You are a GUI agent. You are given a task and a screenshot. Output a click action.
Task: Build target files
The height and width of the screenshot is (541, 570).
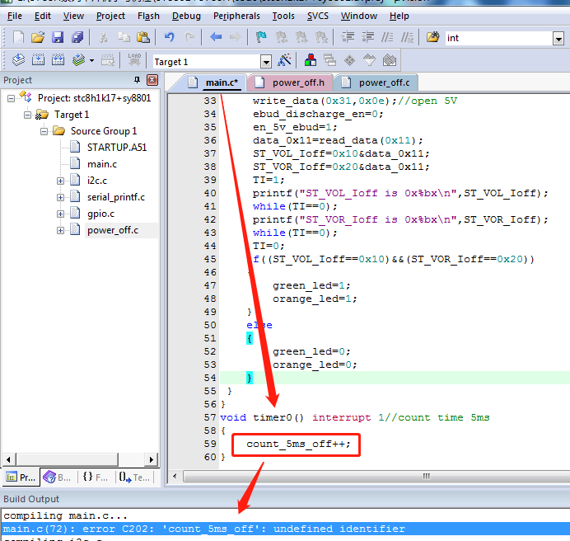[38, 59]
